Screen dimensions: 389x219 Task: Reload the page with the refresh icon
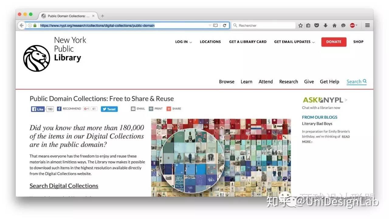point(225,26)
